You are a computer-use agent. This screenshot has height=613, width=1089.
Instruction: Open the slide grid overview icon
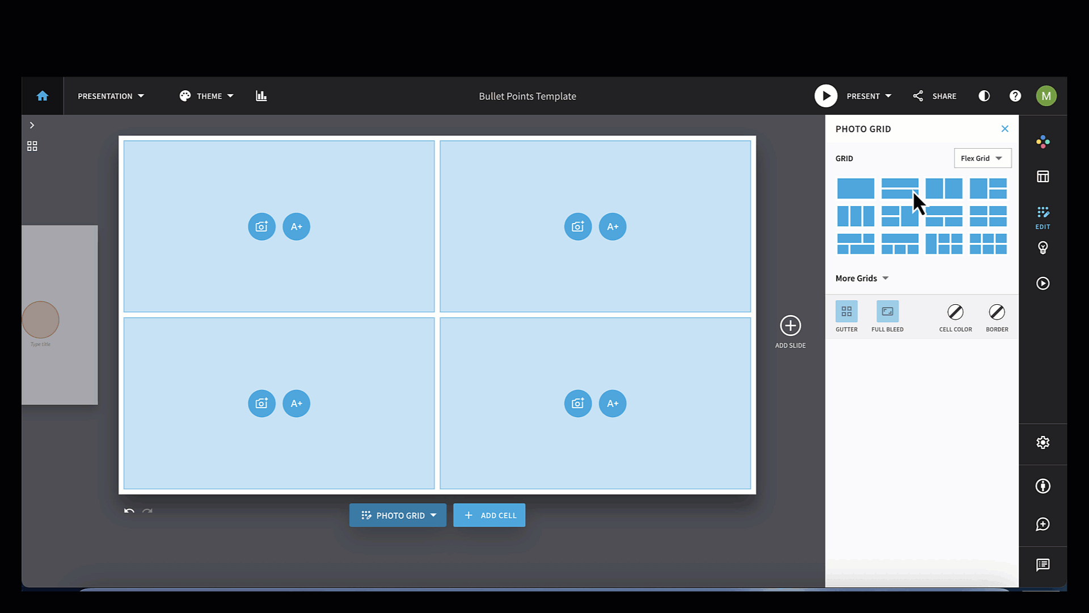coord(32,146)
